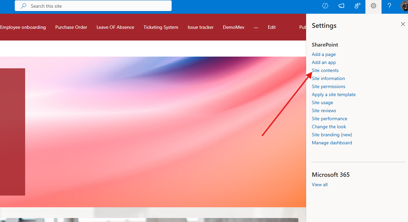This screenshot has width=408, height=222.
Task: Choose Change the look
Action: (329, 127)
